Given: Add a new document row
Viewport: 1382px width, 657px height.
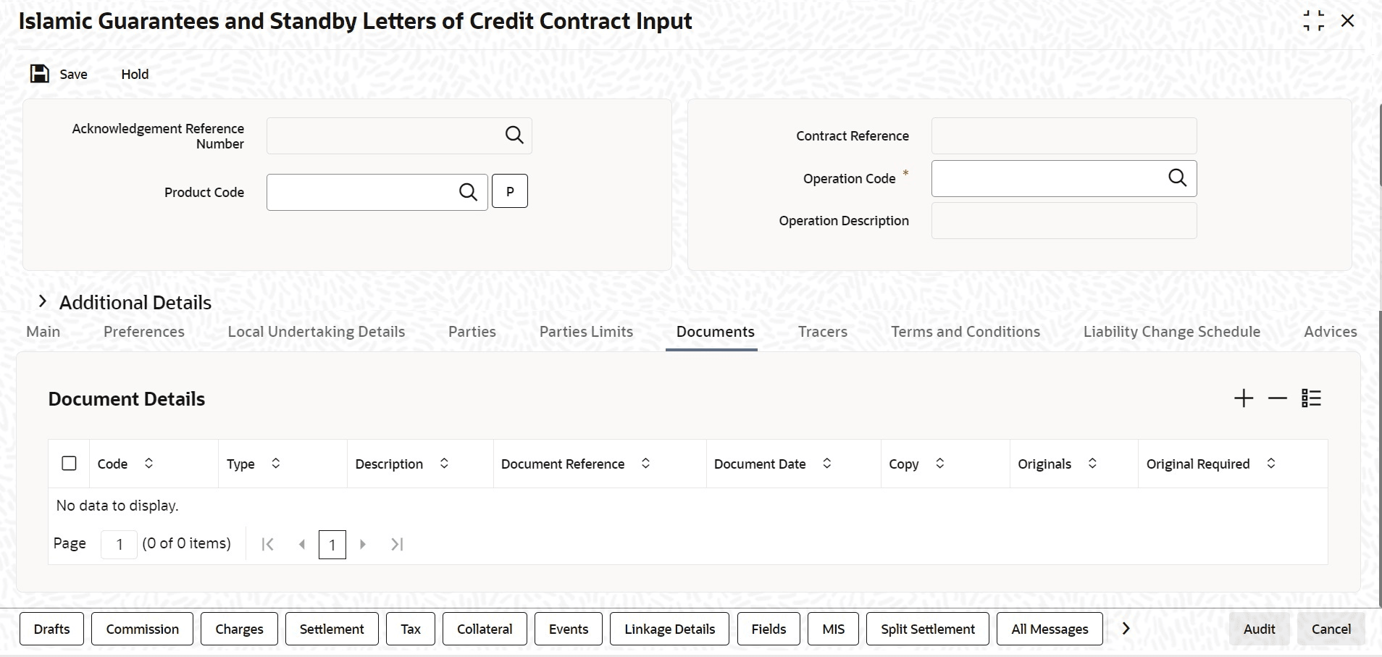Looking at the screenshot, I should [x=1244, y=398].
